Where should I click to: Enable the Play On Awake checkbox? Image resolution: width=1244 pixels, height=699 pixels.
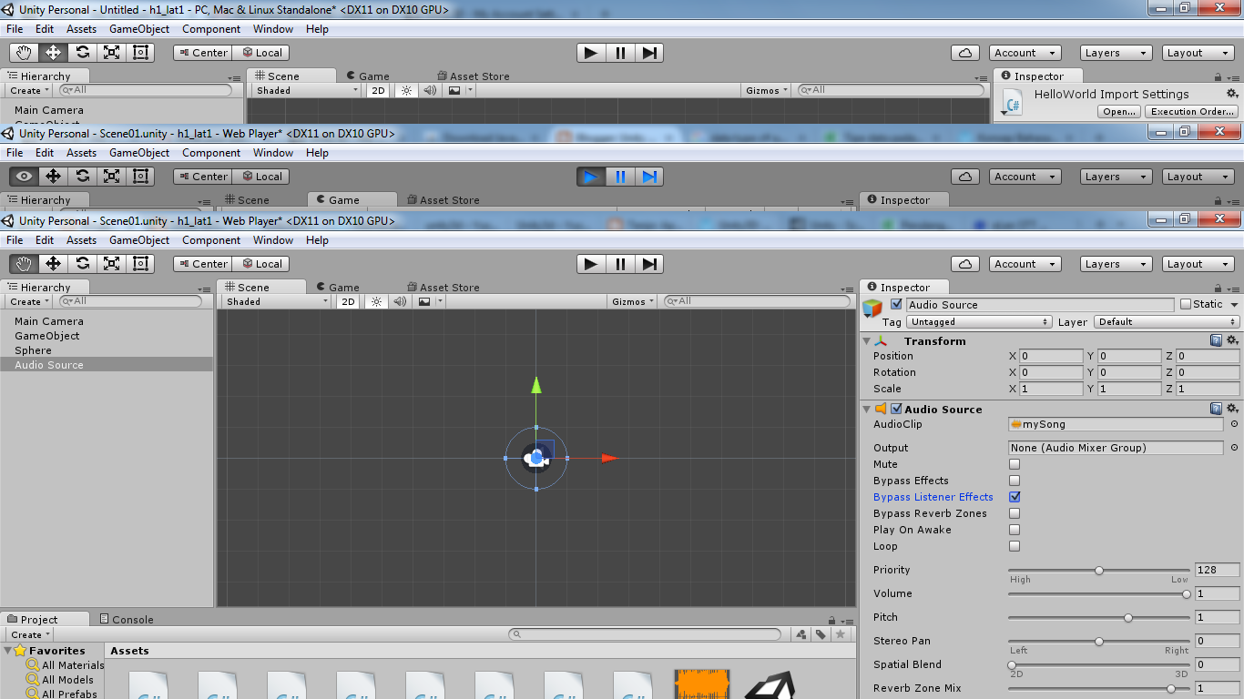click(x=1015, y=530)
